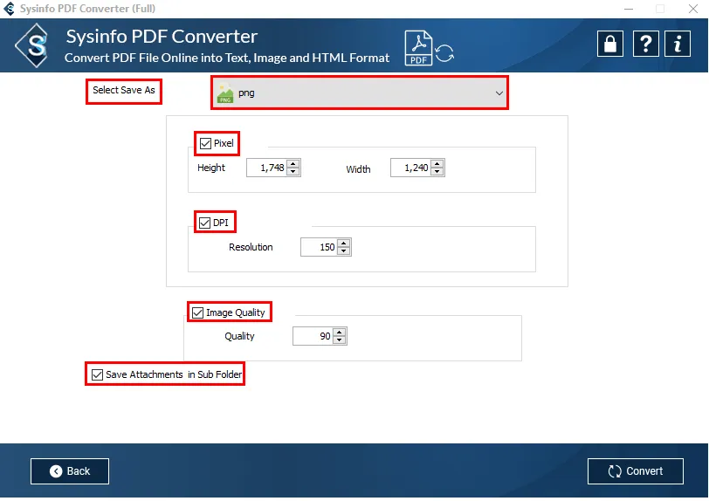709x501 pixels.
Task: Toggle Save Attachments in Sub Folder
Action: [97, 374]
